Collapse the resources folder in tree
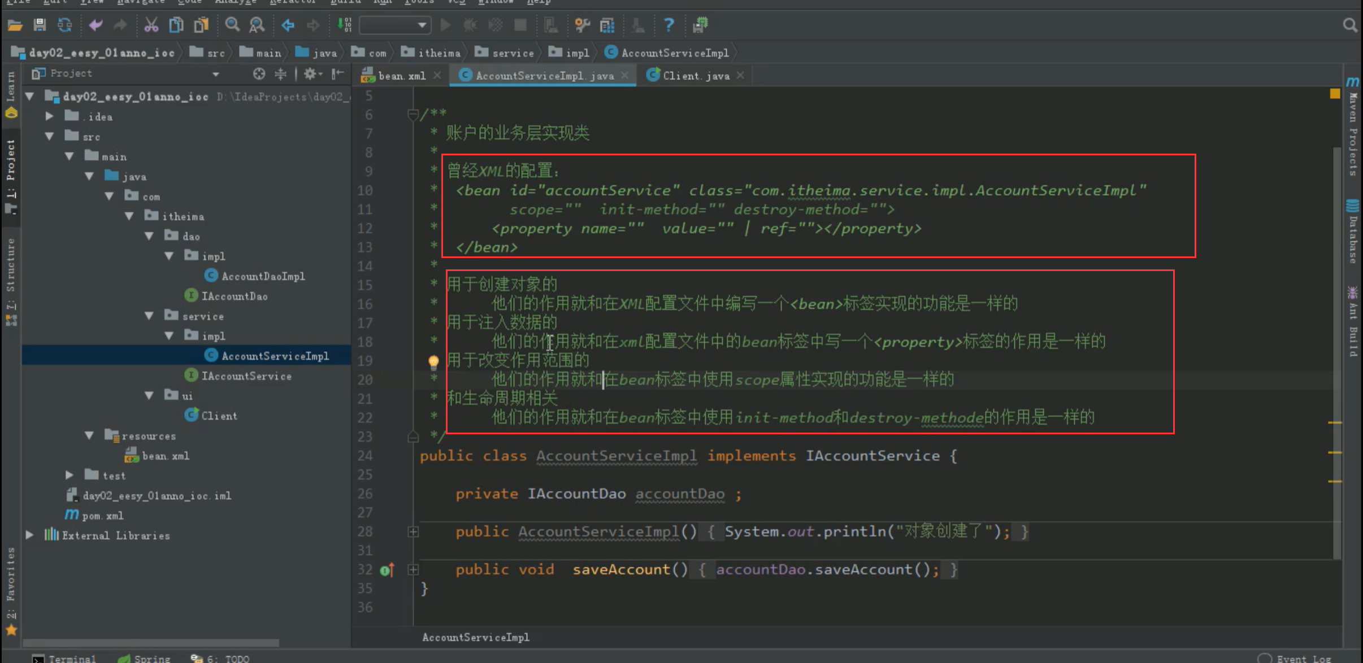The height and width of the screenshot is (663, 1363). 89,435
